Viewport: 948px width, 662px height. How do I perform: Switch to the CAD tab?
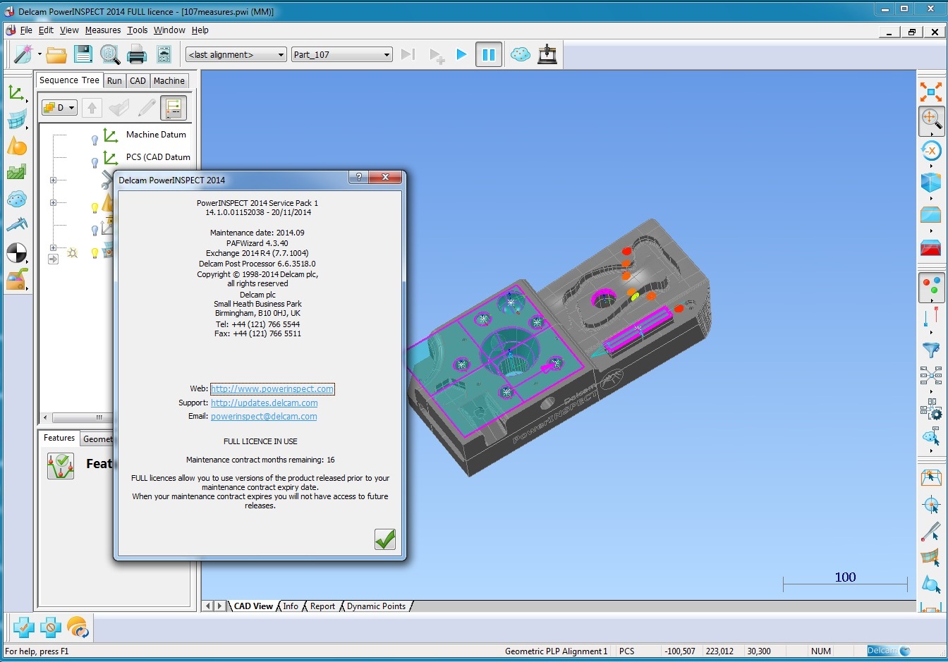[138, 81]
